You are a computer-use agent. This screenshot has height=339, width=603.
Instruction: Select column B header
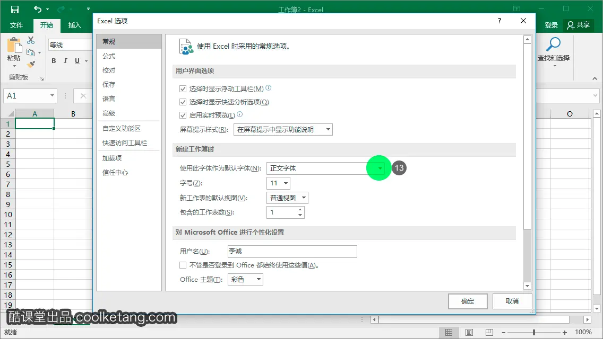(x=73, y=114)
